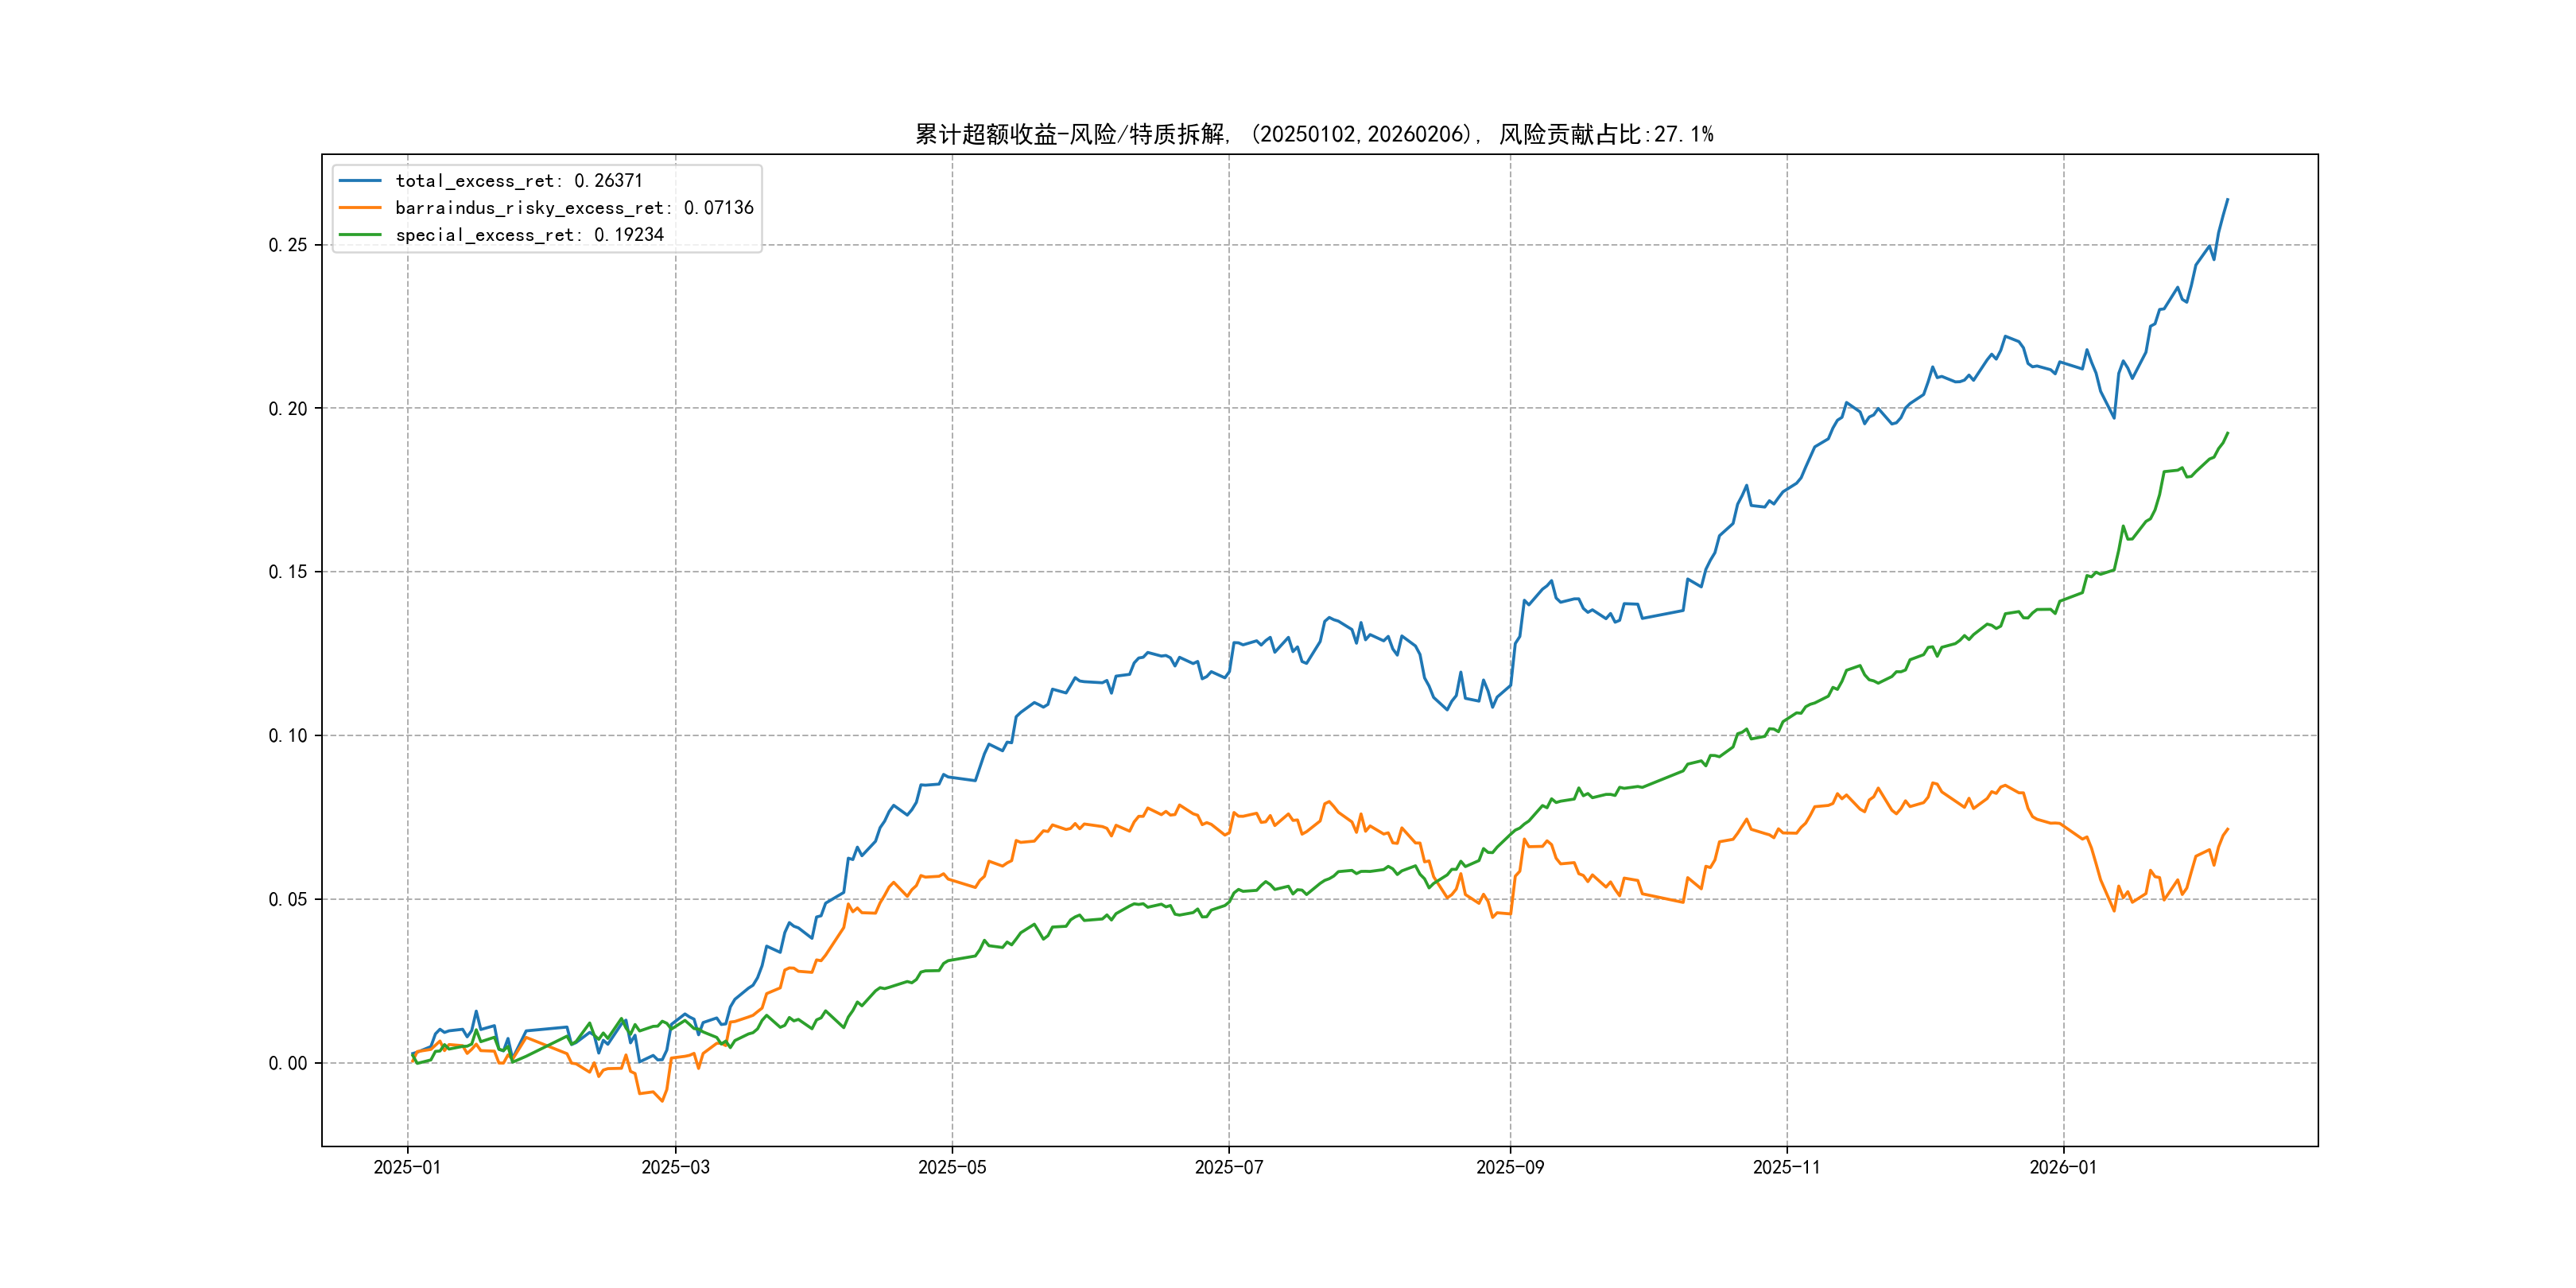Image resolution: width=2576 pixels, height=1288 pixels.
Task: Click the 2026-01 x-axis tick label
Action: 2063,1167
